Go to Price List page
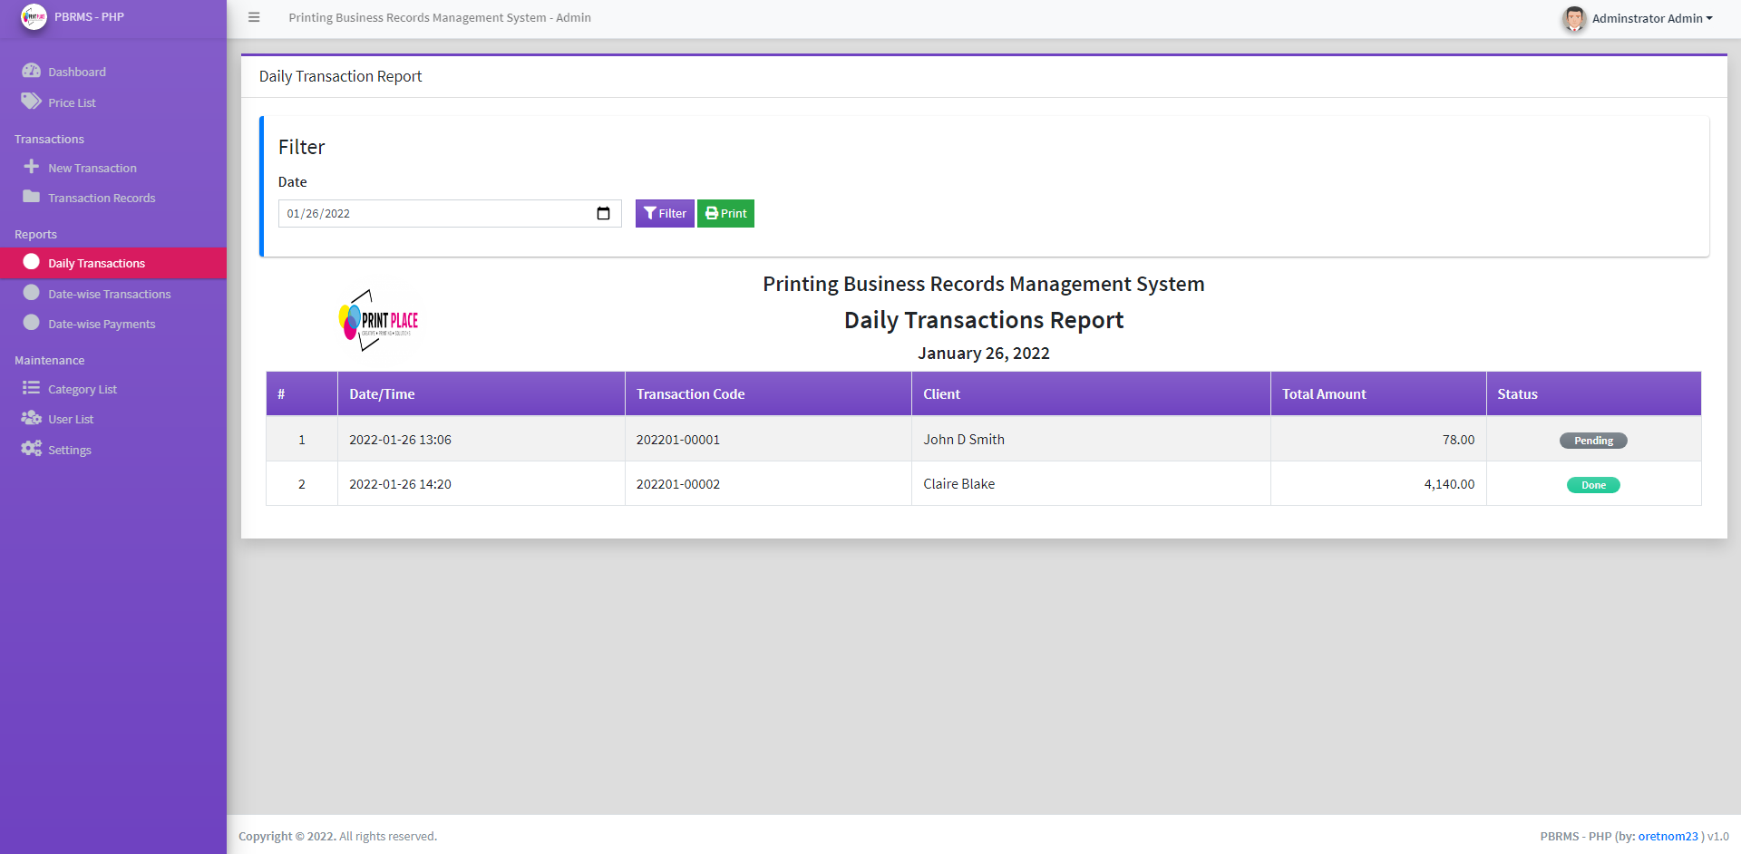 113,102
